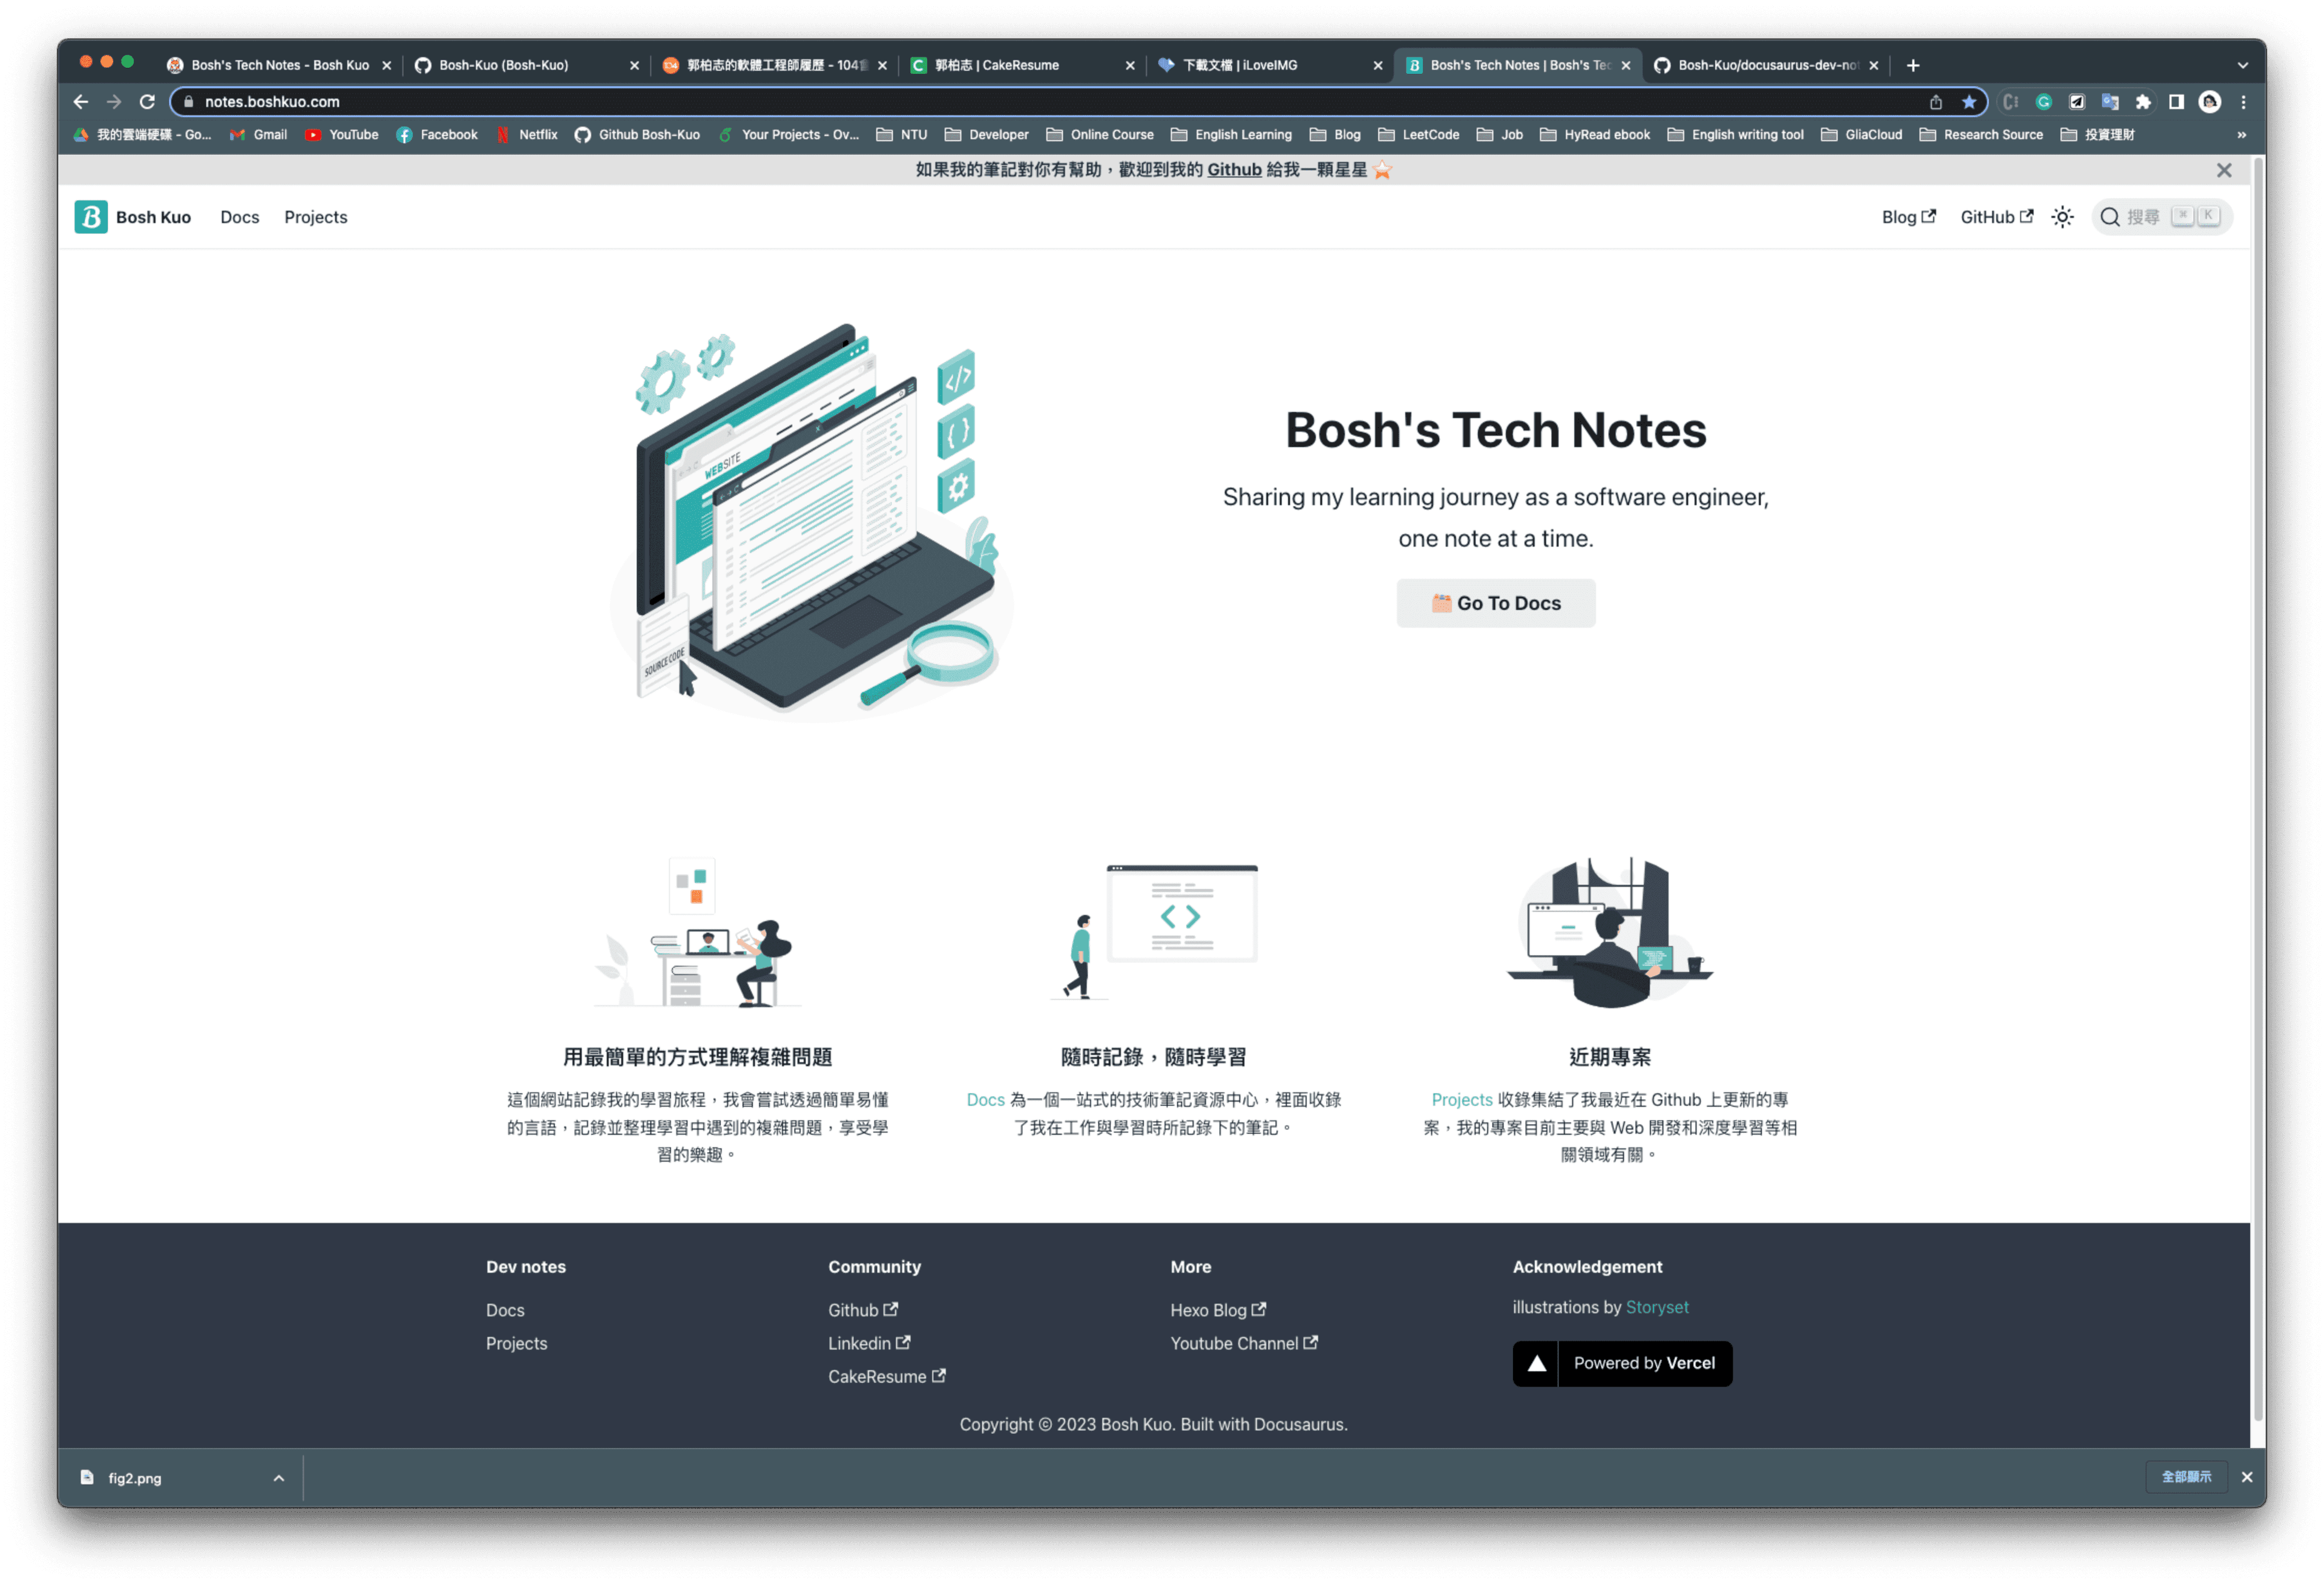Open footer Projects link
The width and height of the screenshot is (2324, 1584).
[x=516, y=1343]
